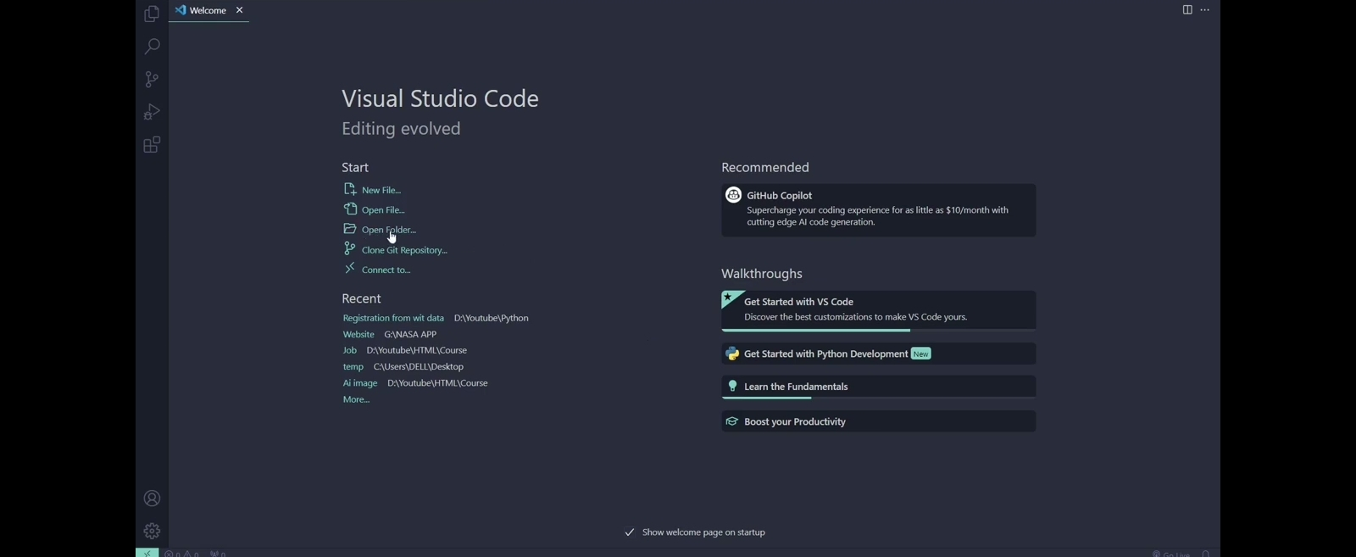This screenshot has height=557, width=1356.
Task: Click the New badge on Python Development
Action: [x=921, y=354]
